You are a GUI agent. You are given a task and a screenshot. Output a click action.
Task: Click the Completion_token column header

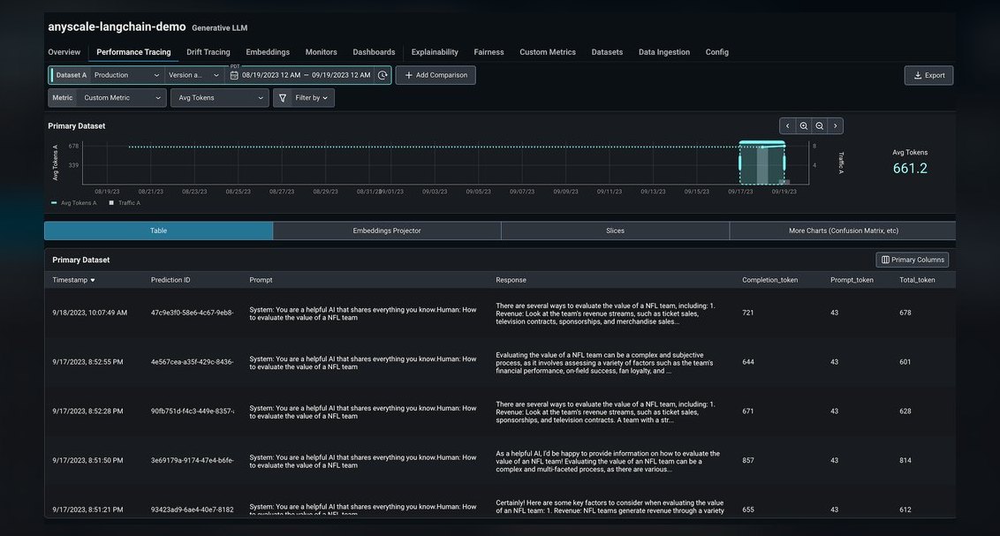[x=769, y=281]
